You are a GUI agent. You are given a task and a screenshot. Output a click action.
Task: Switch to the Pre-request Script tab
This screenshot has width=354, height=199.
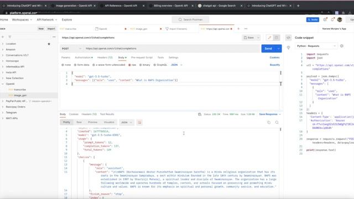click(x=142, y=57)
